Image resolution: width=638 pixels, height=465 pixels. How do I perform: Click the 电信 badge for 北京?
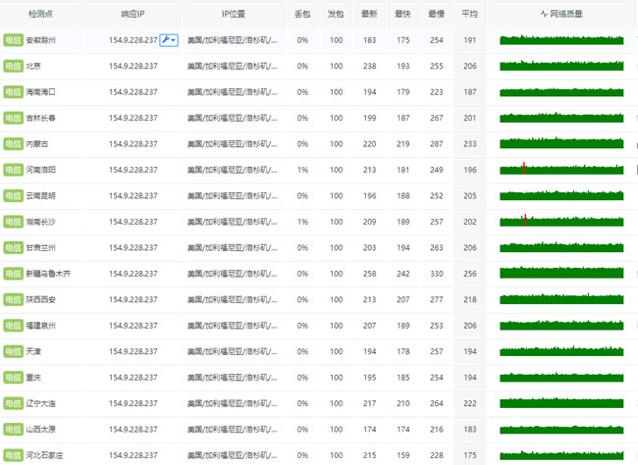click(13, 66)
